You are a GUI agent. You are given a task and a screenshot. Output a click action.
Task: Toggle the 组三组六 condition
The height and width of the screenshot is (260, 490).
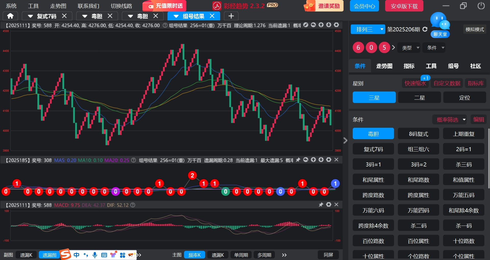418,149
